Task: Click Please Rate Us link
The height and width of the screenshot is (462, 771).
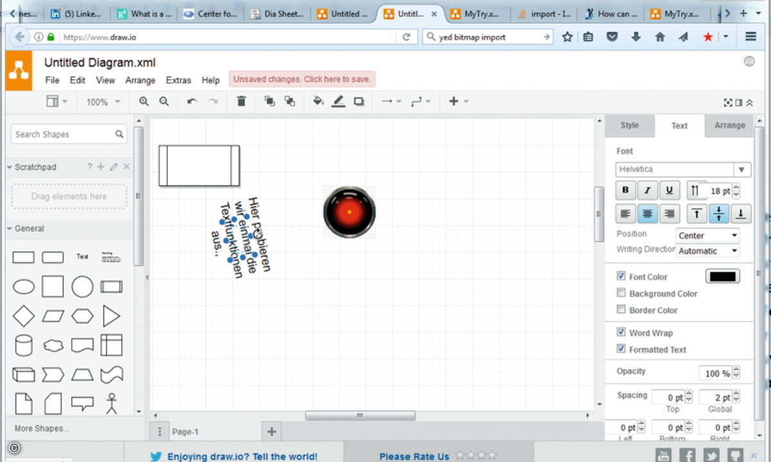Action: coord(414,456)
